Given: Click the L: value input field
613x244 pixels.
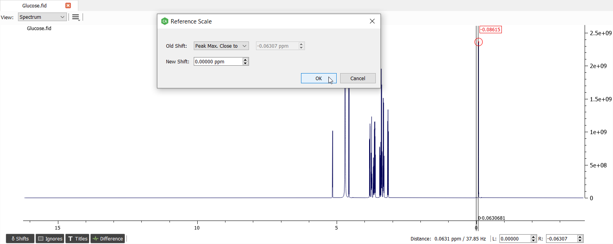Looking at the screenshot, I should pyautogui.click(x=515, y=239).
